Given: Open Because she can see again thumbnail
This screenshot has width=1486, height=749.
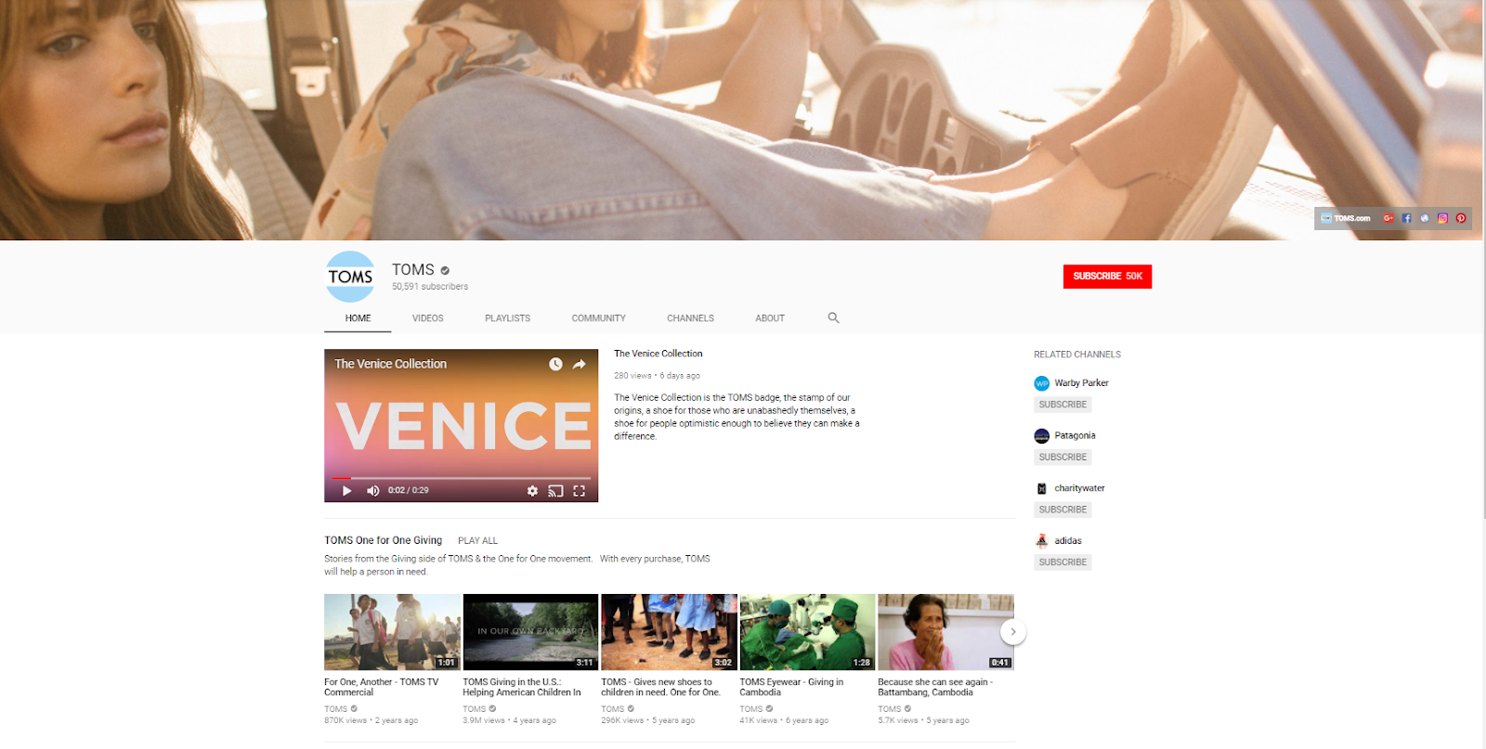Looking at the screenshot, I should (x=945, y=632).
